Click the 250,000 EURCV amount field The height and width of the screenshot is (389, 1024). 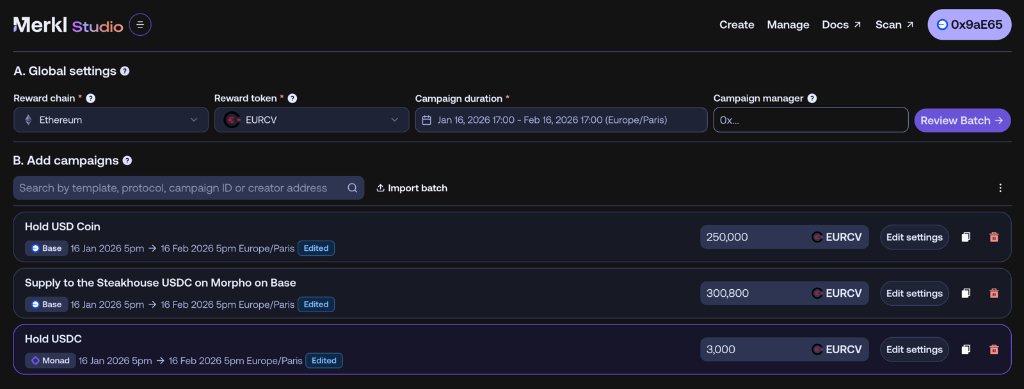click(x=785, y=237)
